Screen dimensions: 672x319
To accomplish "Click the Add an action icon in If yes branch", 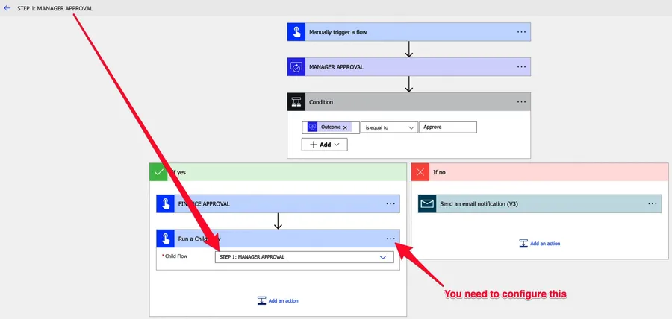I will tap(261, 300).
